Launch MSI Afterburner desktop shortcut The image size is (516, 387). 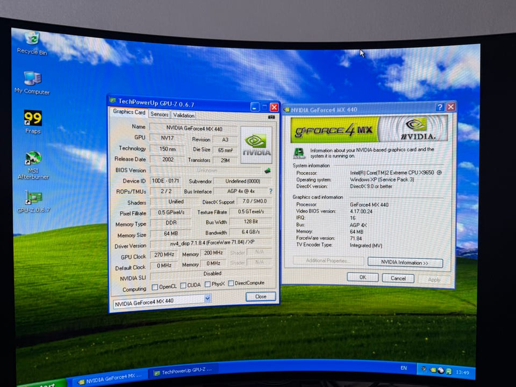33,159
